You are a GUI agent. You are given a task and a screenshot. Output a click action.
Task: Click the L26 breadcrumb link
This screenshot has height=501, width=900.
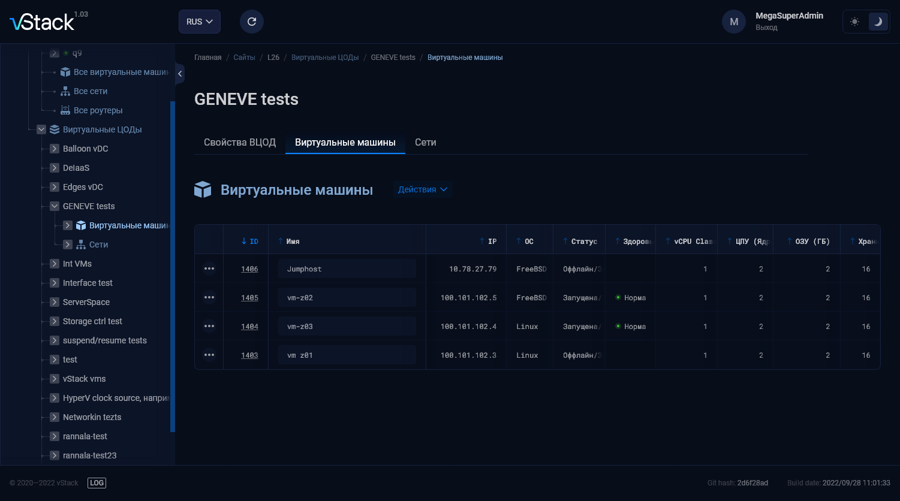coord(273,58)
